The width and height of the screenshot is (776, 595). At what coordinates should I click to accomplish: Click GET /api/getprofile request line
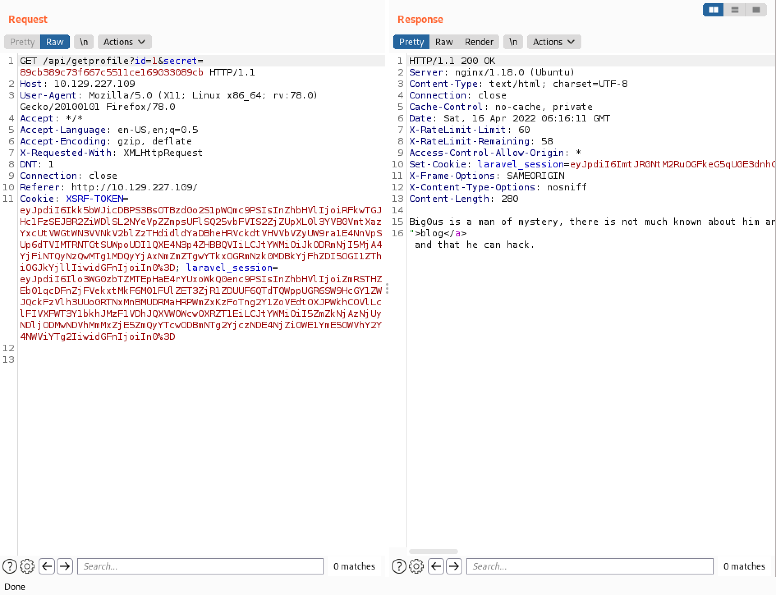point(112,61)
